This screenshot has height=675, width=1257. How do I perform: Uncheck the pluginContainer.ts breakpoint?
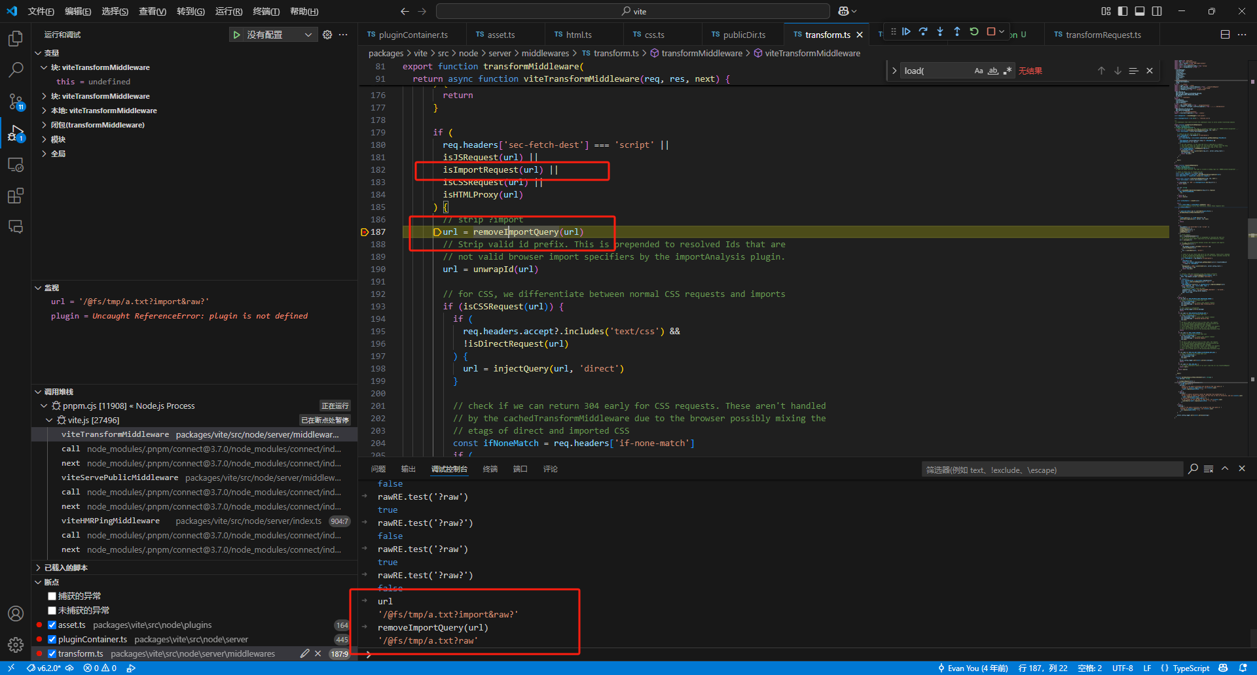(x=52, y=639)
